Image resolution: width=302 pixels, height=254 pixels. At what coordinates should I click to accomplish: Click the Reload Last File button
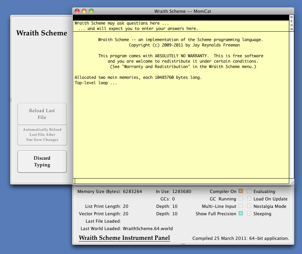42,114
